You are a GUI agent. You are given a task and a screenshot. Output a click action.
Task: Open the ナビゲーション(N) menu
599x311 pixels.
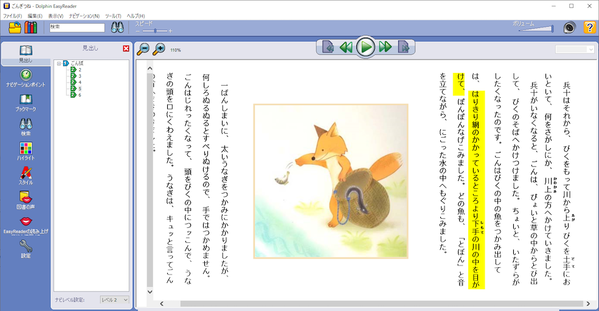[x=84, y=16]
